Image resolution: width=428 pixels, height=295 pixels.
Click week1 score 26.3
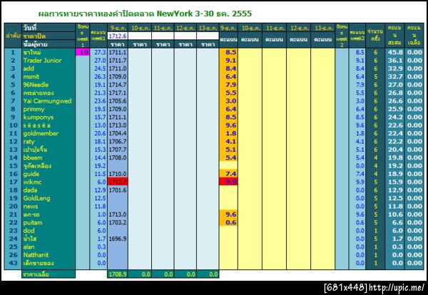(98, 77)
